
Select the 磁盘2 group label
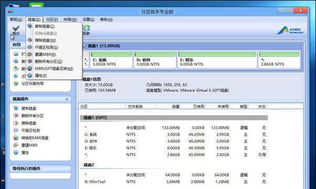point(89,165)
